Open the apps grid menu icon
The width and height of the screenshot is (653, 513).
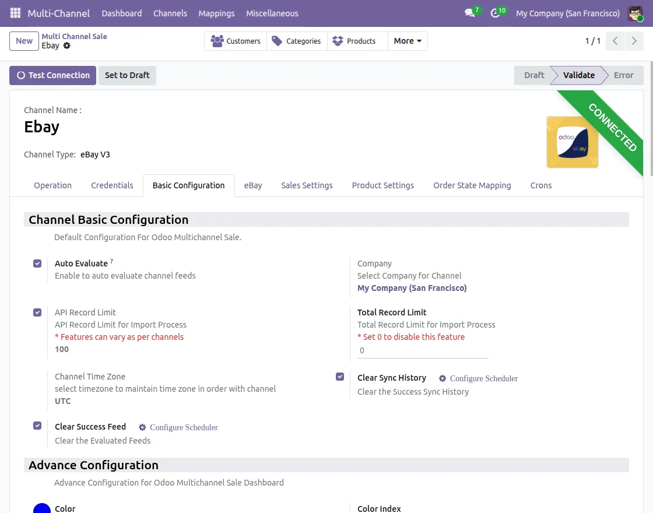point(15,13)
